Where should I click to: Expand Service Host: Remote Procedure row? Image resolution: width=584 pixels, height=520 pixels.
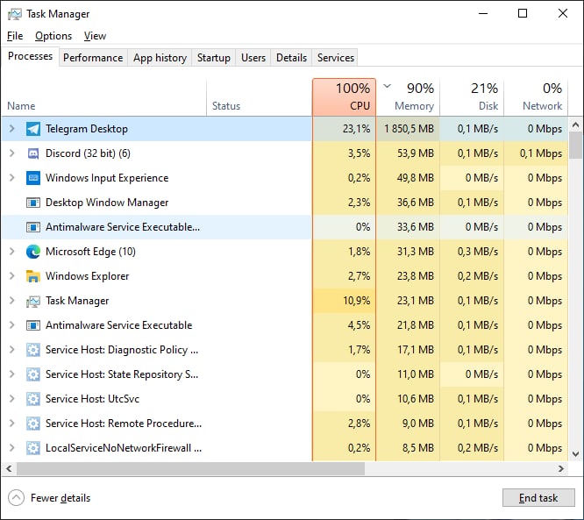click(12, 424)
